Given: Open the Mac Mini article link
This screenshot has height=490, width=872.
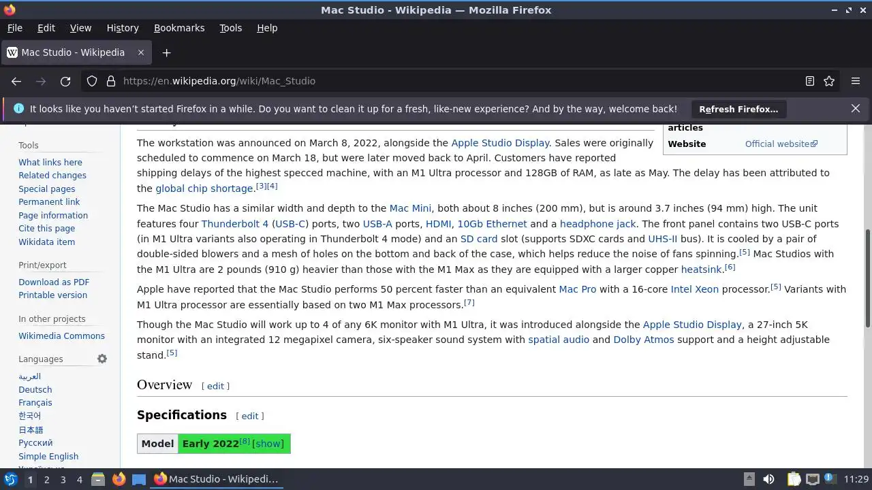Looking at the screenshot, I should (x=411, y=208).
